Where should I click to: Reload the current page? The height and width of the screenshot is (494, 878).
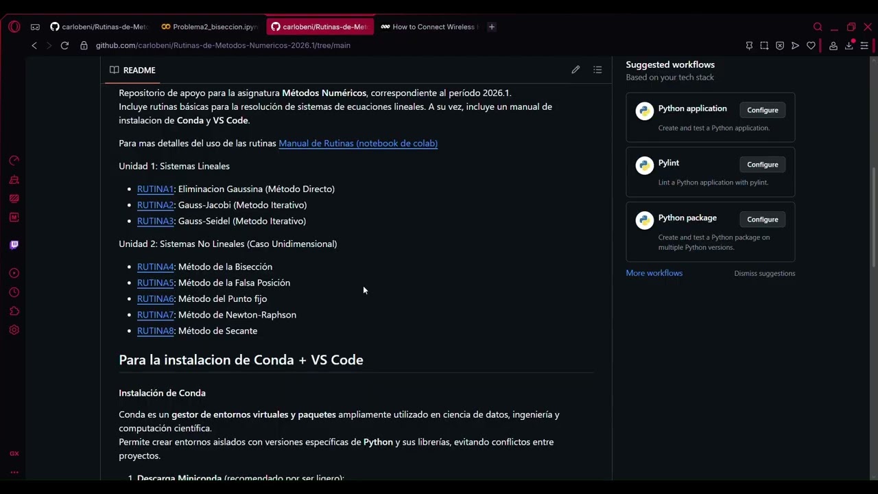(x=64, y=45)
